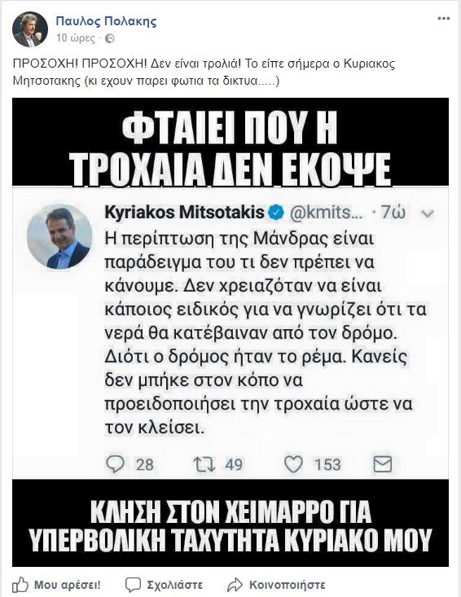Click Kyriakos Mitsotakis avatar in tweet
Viewport: 461px width, 597px height.
click(x=59, y=236)
